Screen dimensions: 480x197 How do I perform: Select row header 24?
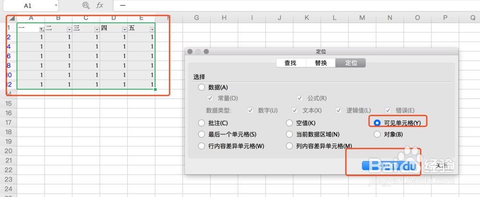tap(8, 188)
